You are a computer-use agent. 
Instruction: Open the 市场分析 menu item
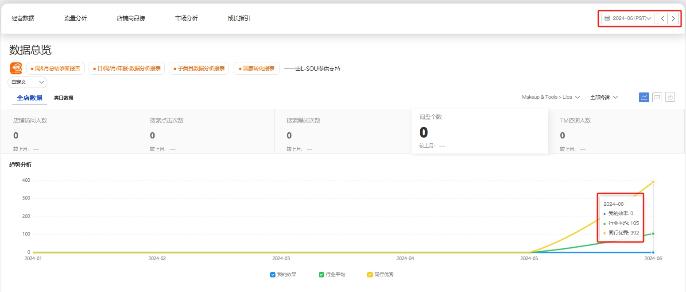(x=186, y=19)
